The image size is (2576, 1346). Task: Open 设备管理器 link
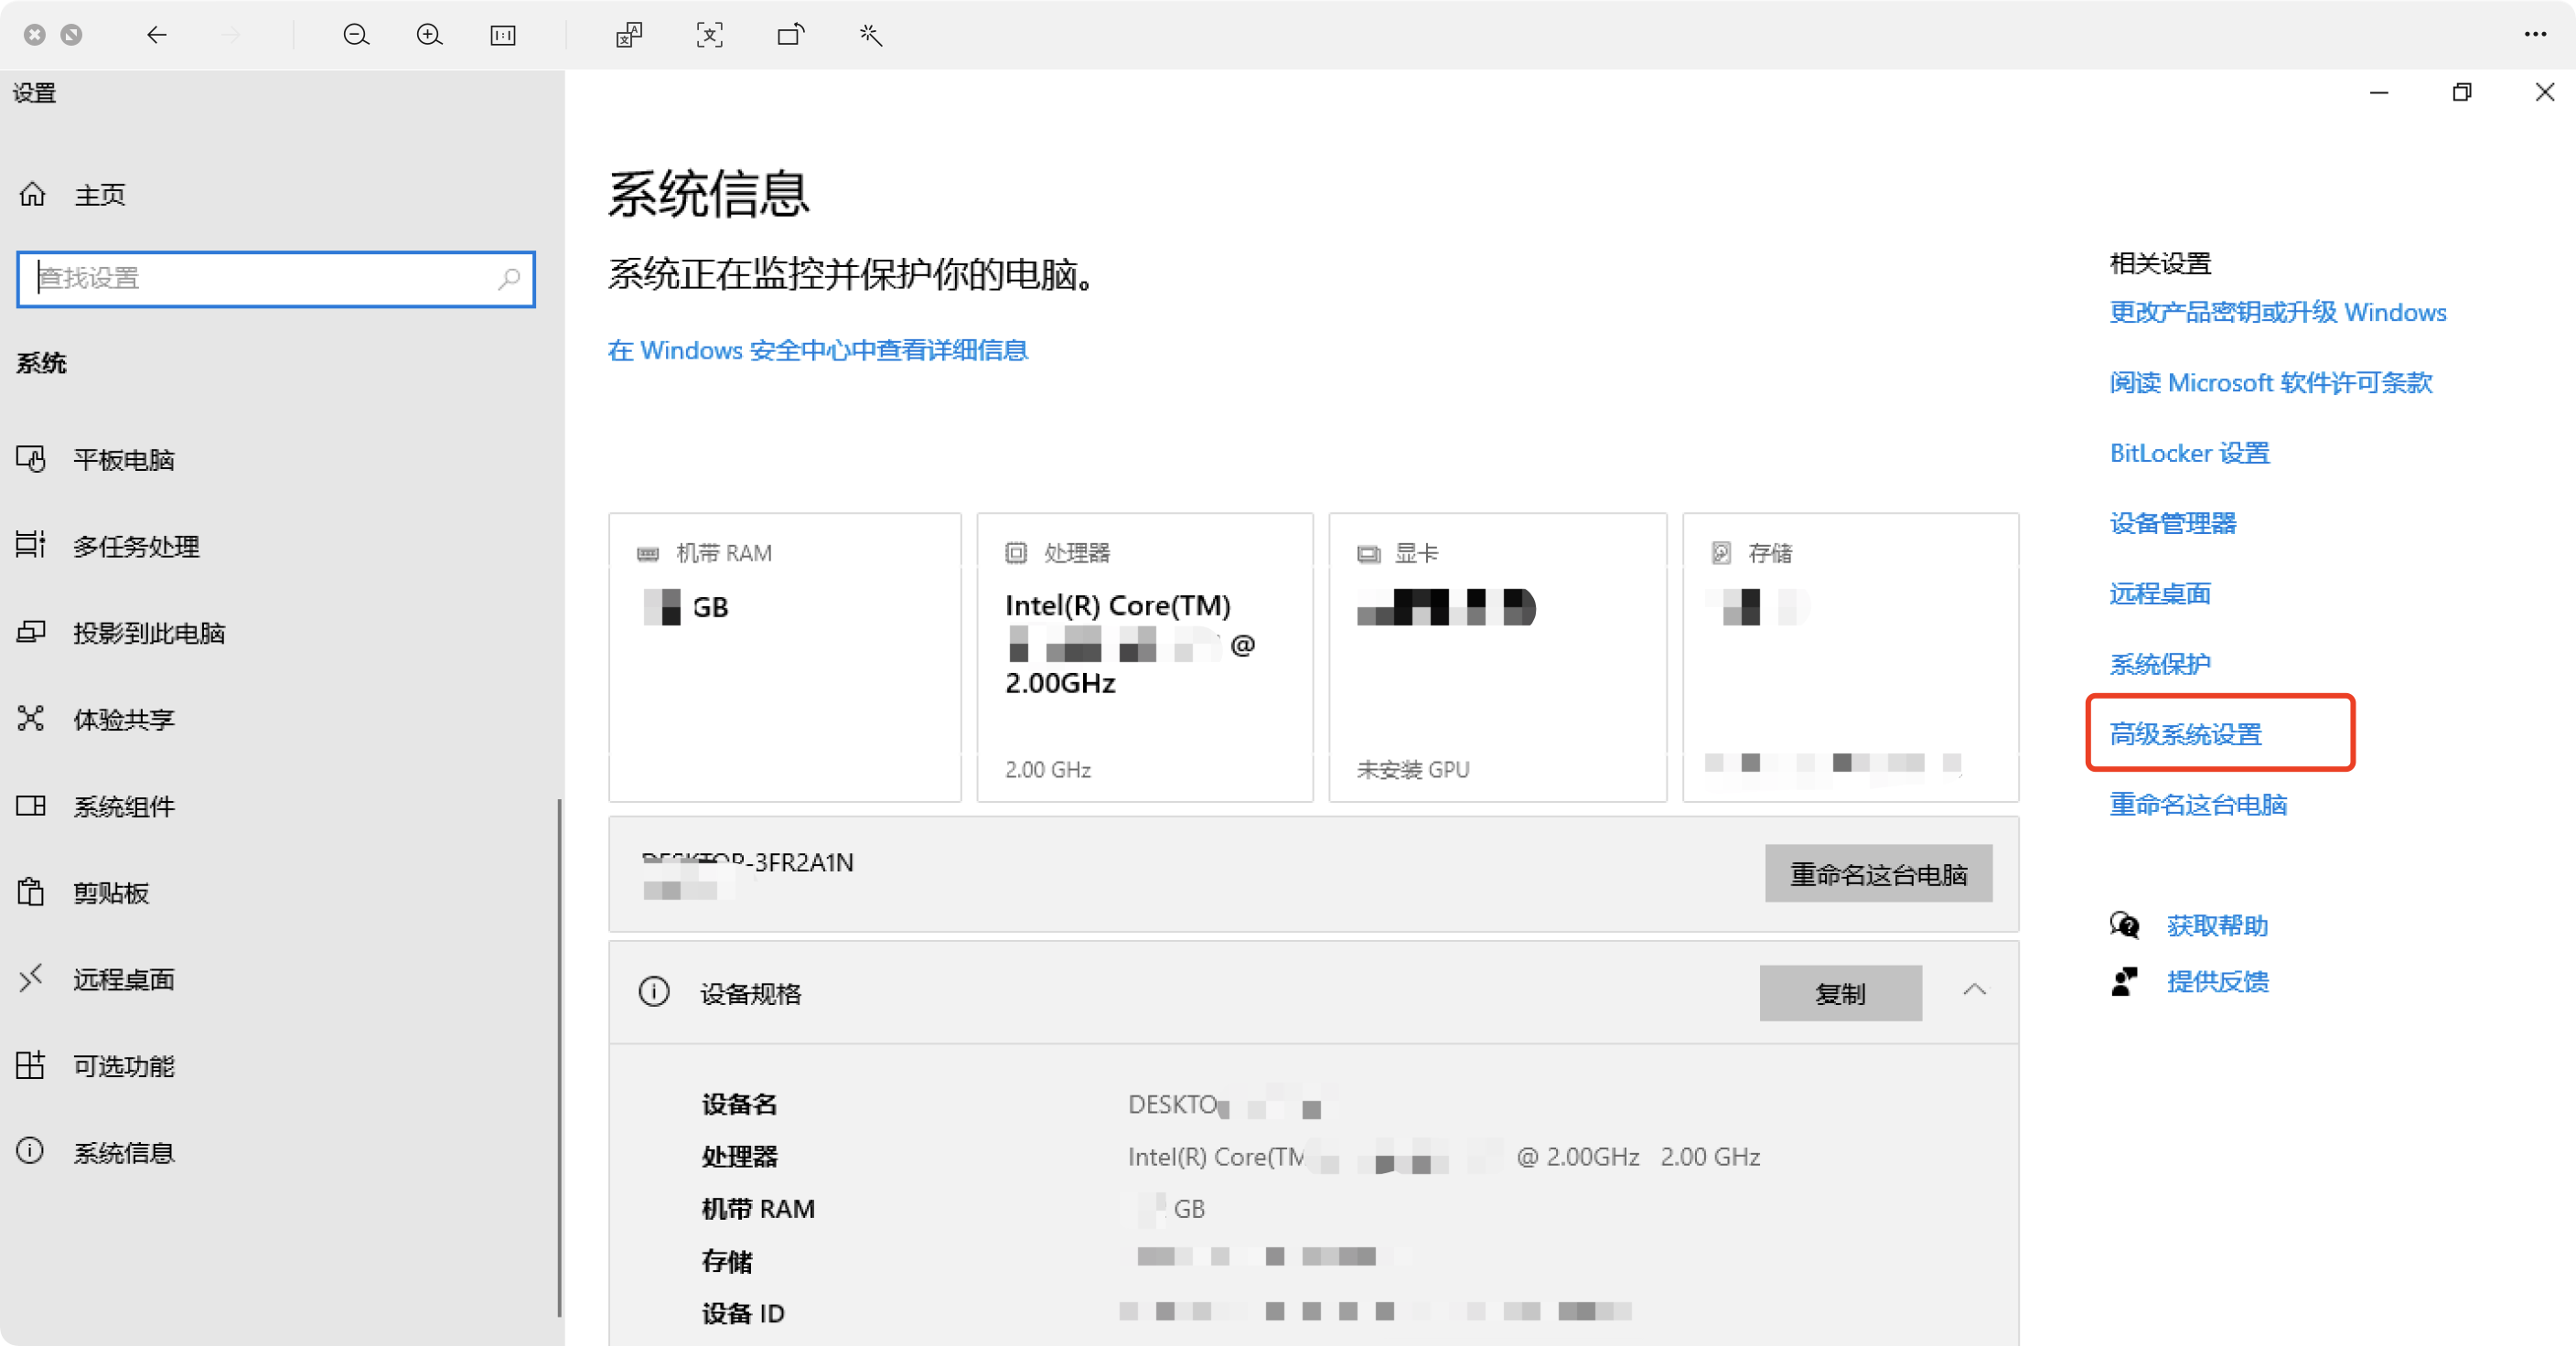click(x=2173, y=524)
